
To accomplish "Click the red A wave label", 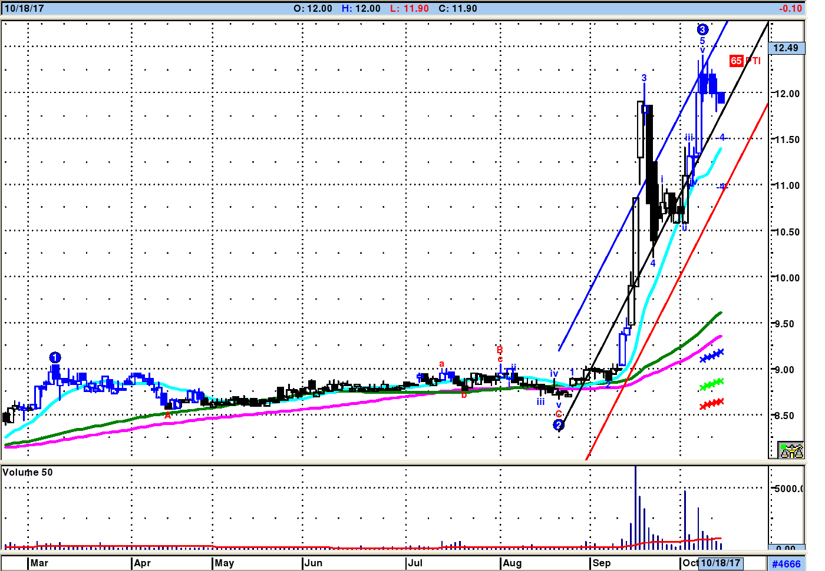I will [167, 415].
